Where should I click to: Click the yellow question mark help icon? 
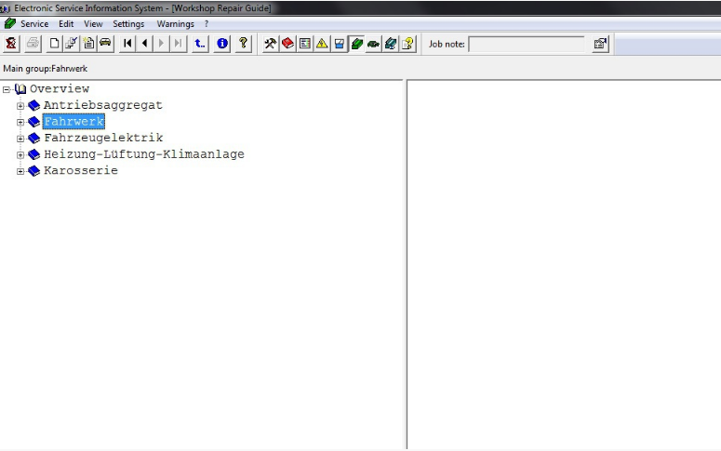click(x=244, y=44)
